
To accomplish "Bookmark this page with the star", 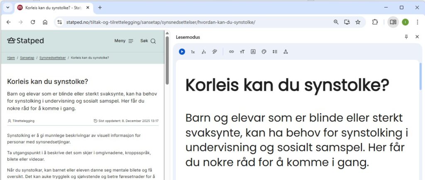I will (358, 22).
